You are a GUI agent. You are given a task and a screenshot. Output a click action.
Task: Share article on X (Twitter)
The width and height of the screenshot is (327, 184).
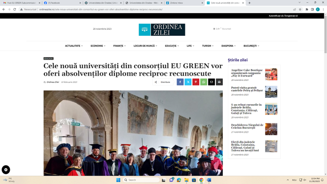click(x=188, y=82)
